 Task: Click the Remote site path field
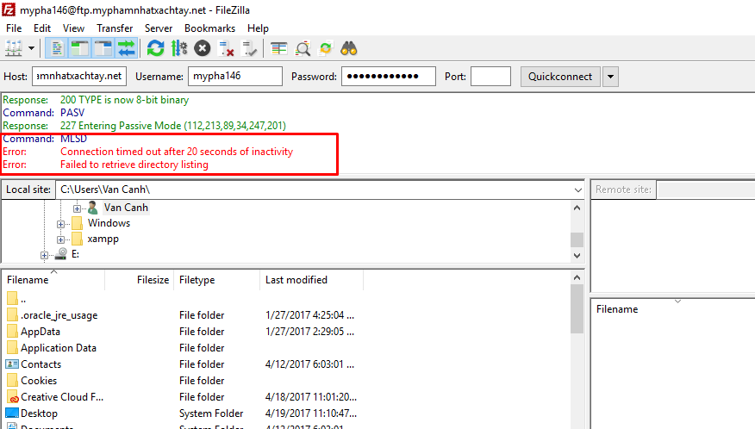[x=706, y=190]
